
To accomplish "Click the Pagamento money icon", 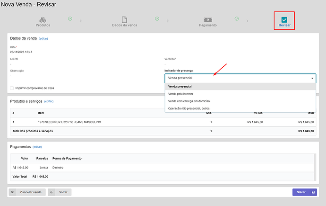I will [207, 19].
